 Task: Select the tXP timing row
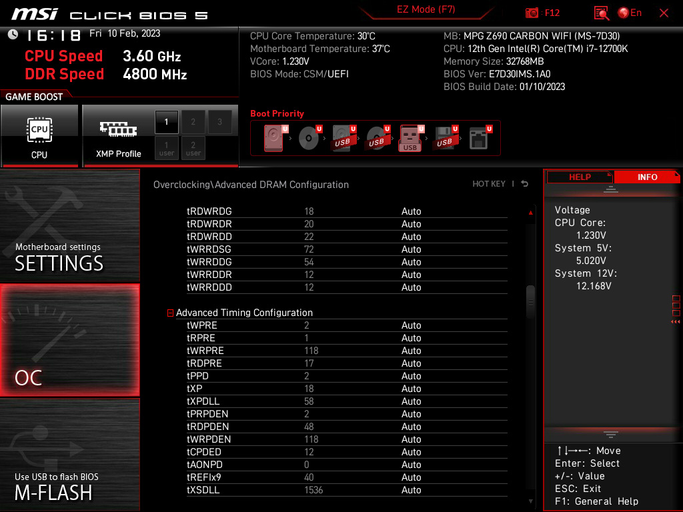(x=347, y=389)
